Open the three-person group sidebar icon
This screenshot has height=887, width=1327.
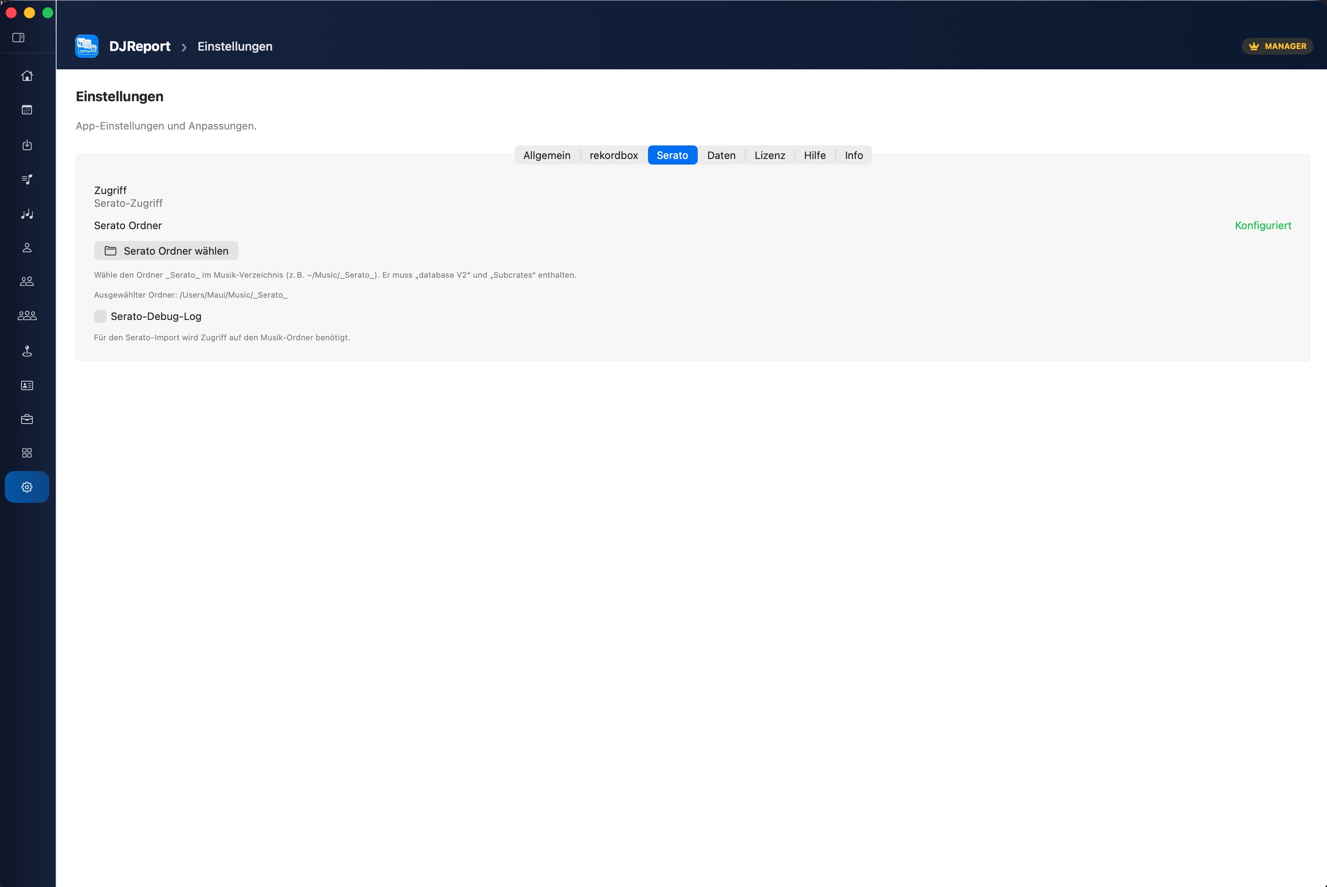(x=27, y=316)
